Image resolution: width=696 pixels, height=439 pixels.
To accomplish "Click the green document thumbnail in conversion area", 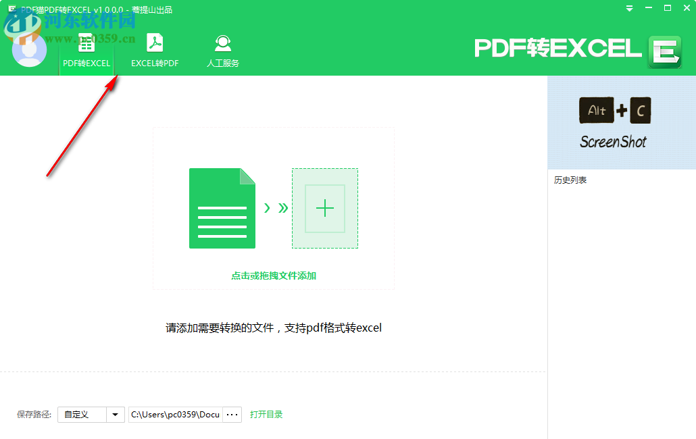I will 222,208.
